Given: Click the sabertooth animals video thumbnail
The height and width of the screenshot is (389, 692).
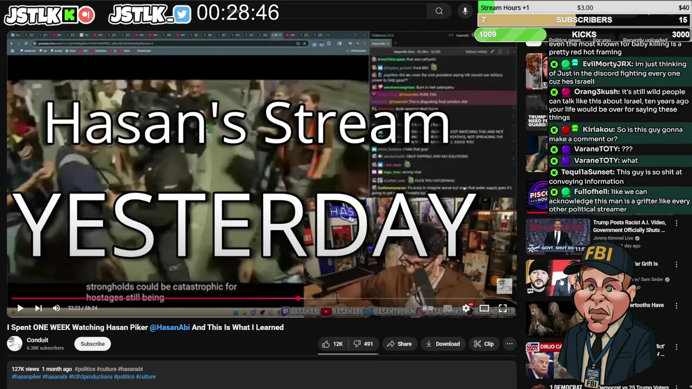Looking at the screenshot, I should coord(551,319).
